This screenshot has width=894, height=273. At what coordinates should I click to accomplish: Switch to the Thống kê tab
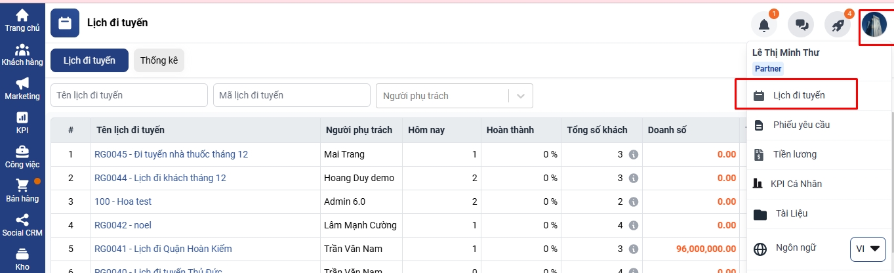pyautogui.click(x=159, y=60)
